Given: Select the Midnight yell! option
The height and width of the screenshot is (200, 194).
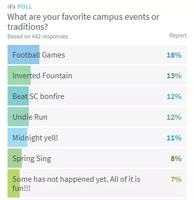Looking at the screenshot, I should click(97, 137).
